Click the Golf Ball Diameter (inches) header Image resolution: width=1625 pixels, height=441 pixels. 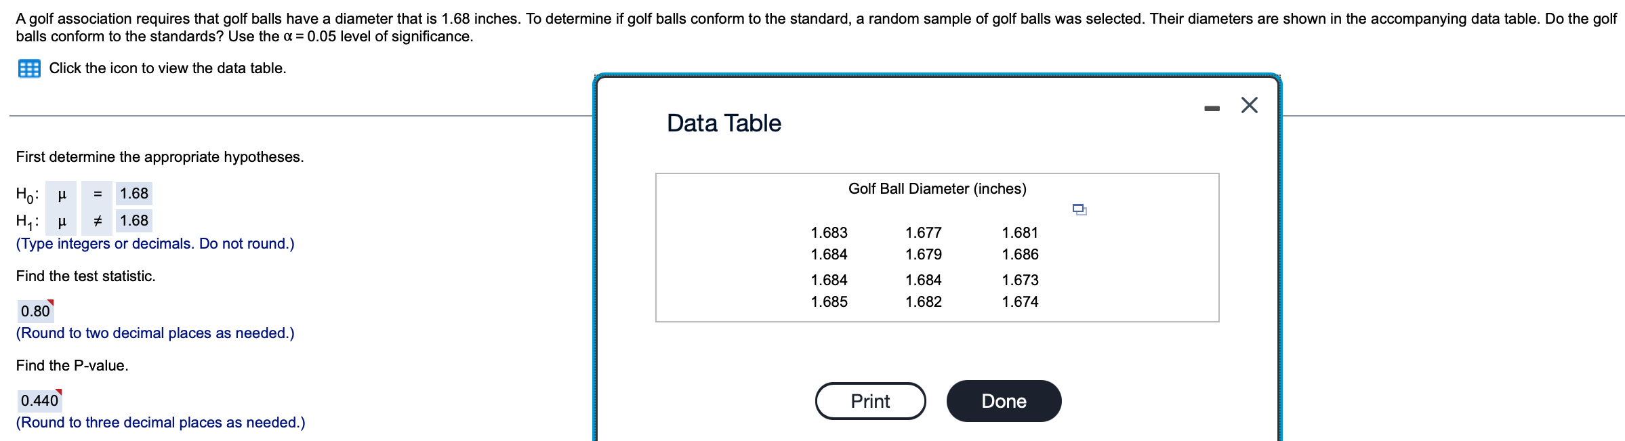click(x=937, y=189)
